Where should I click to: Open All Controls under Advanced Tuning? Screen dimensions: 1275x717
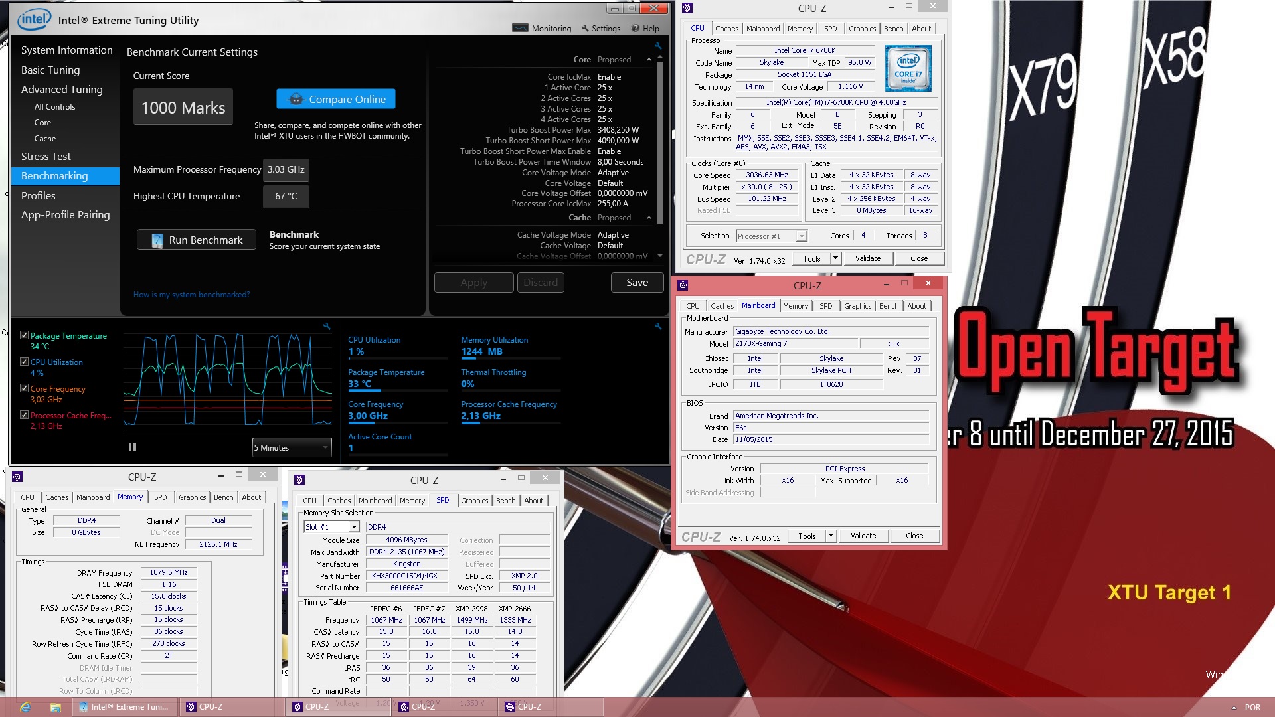[x=54, y=106]
